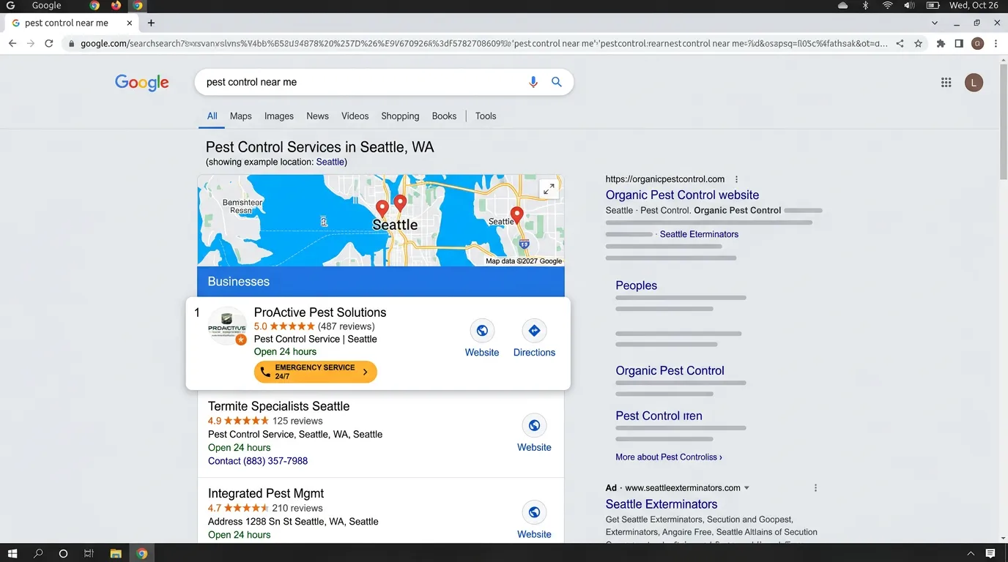Expand the seattleexterminators.com ad URL dropdown
This screenshot has height=562, width=1008.
[746, 488]
